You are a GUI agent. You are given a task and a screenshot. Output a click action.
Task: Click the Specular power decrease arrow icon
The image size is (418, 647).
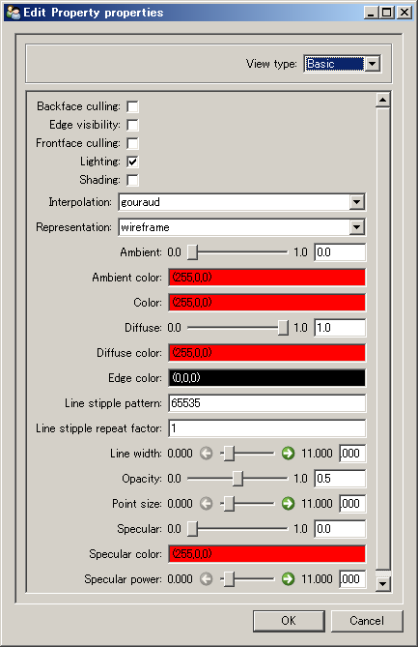(207, 579)
